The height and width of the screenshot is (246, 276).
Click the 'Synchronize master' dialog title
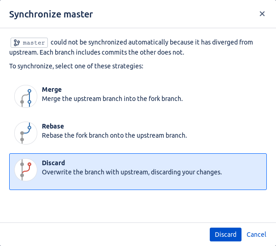point(51,14)
